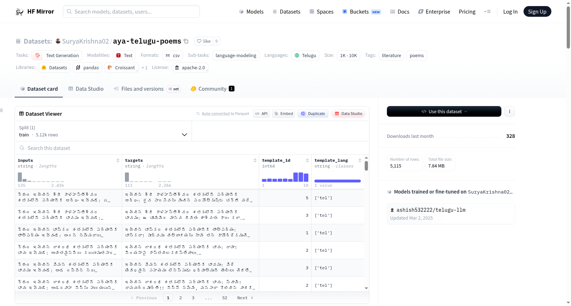Copy dataset name with the copy icon
Viewport: 571px width, 306px height.
[x=186, y=41]
